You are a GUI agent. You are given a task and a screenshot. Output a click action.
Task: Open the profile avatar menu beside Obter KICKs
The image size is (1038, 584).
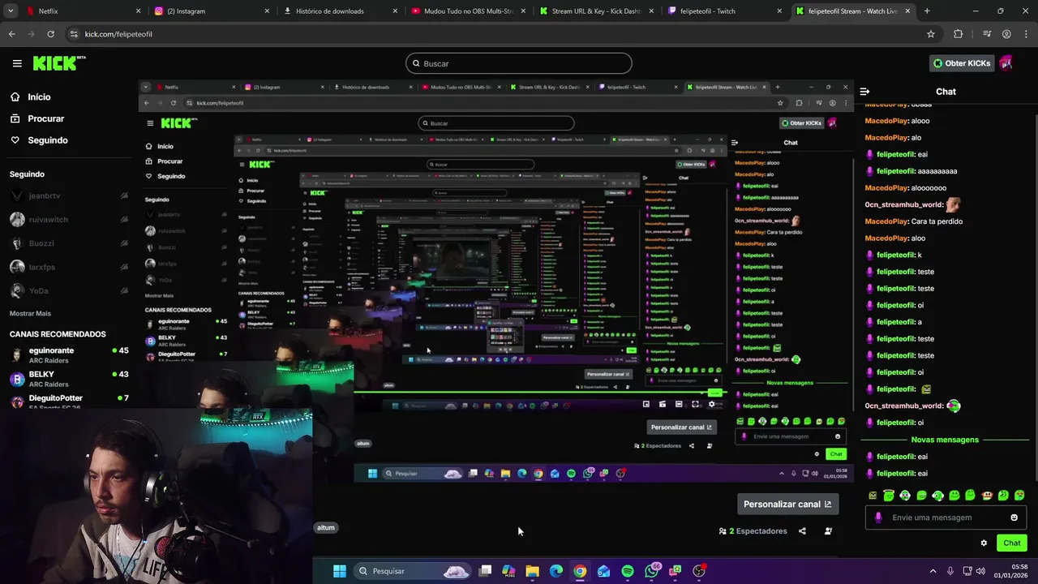coord(1006,62)
